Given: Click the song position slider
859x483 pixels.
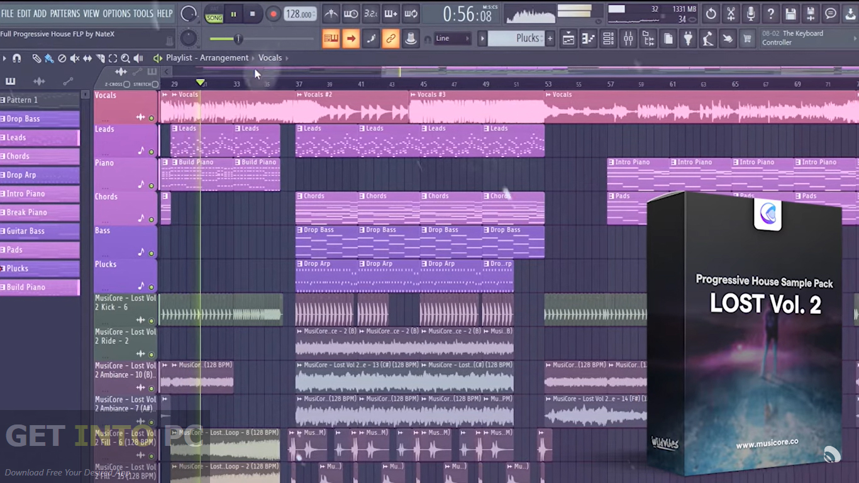Looking at the screenshot, I should pos(261,39).
